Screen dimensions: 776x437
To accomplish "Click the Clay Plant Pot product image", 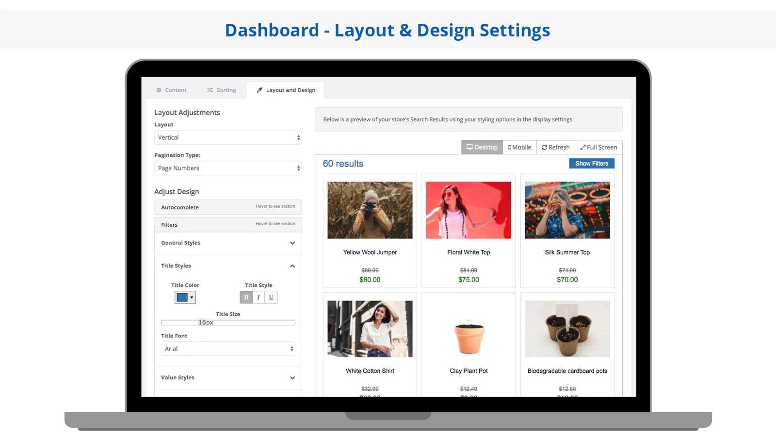I will (x=469, y=329).
